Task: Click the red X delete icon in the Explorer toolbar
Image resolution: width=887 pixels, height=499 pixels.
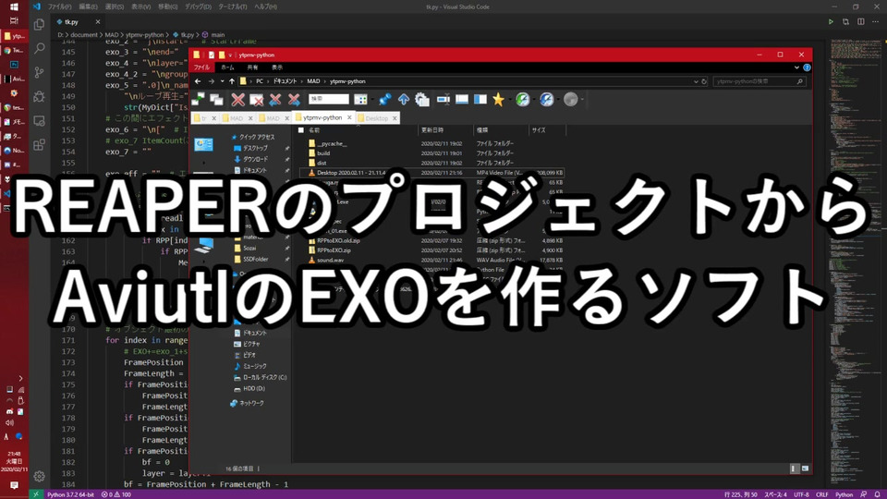Action: tap(238, 100)
